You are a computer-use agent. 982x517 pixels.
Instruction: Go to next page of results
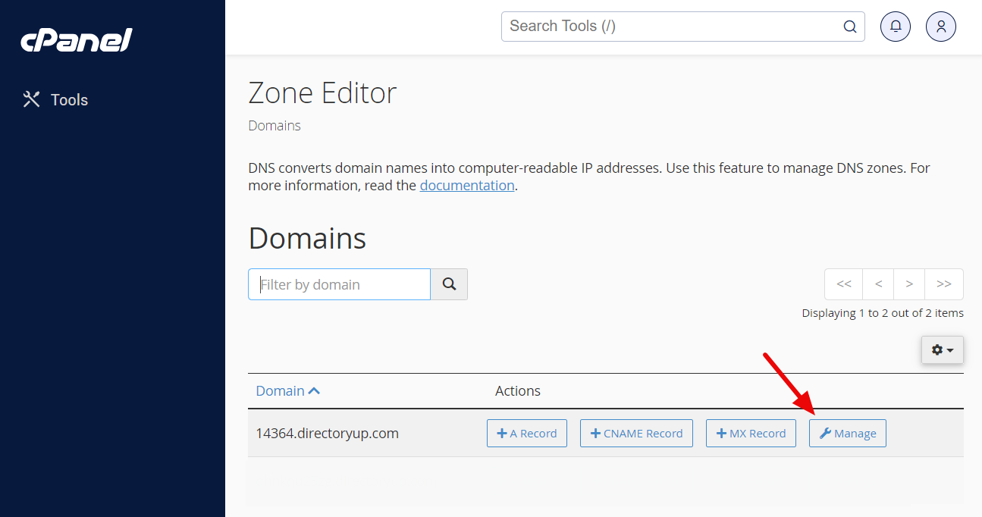[909, 284]
